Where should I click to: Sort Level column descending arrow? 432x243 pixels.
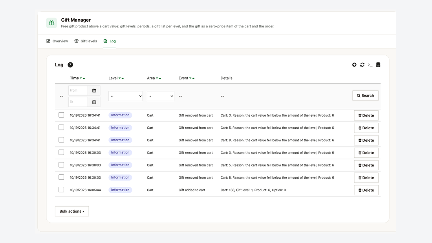pos(119,78)
